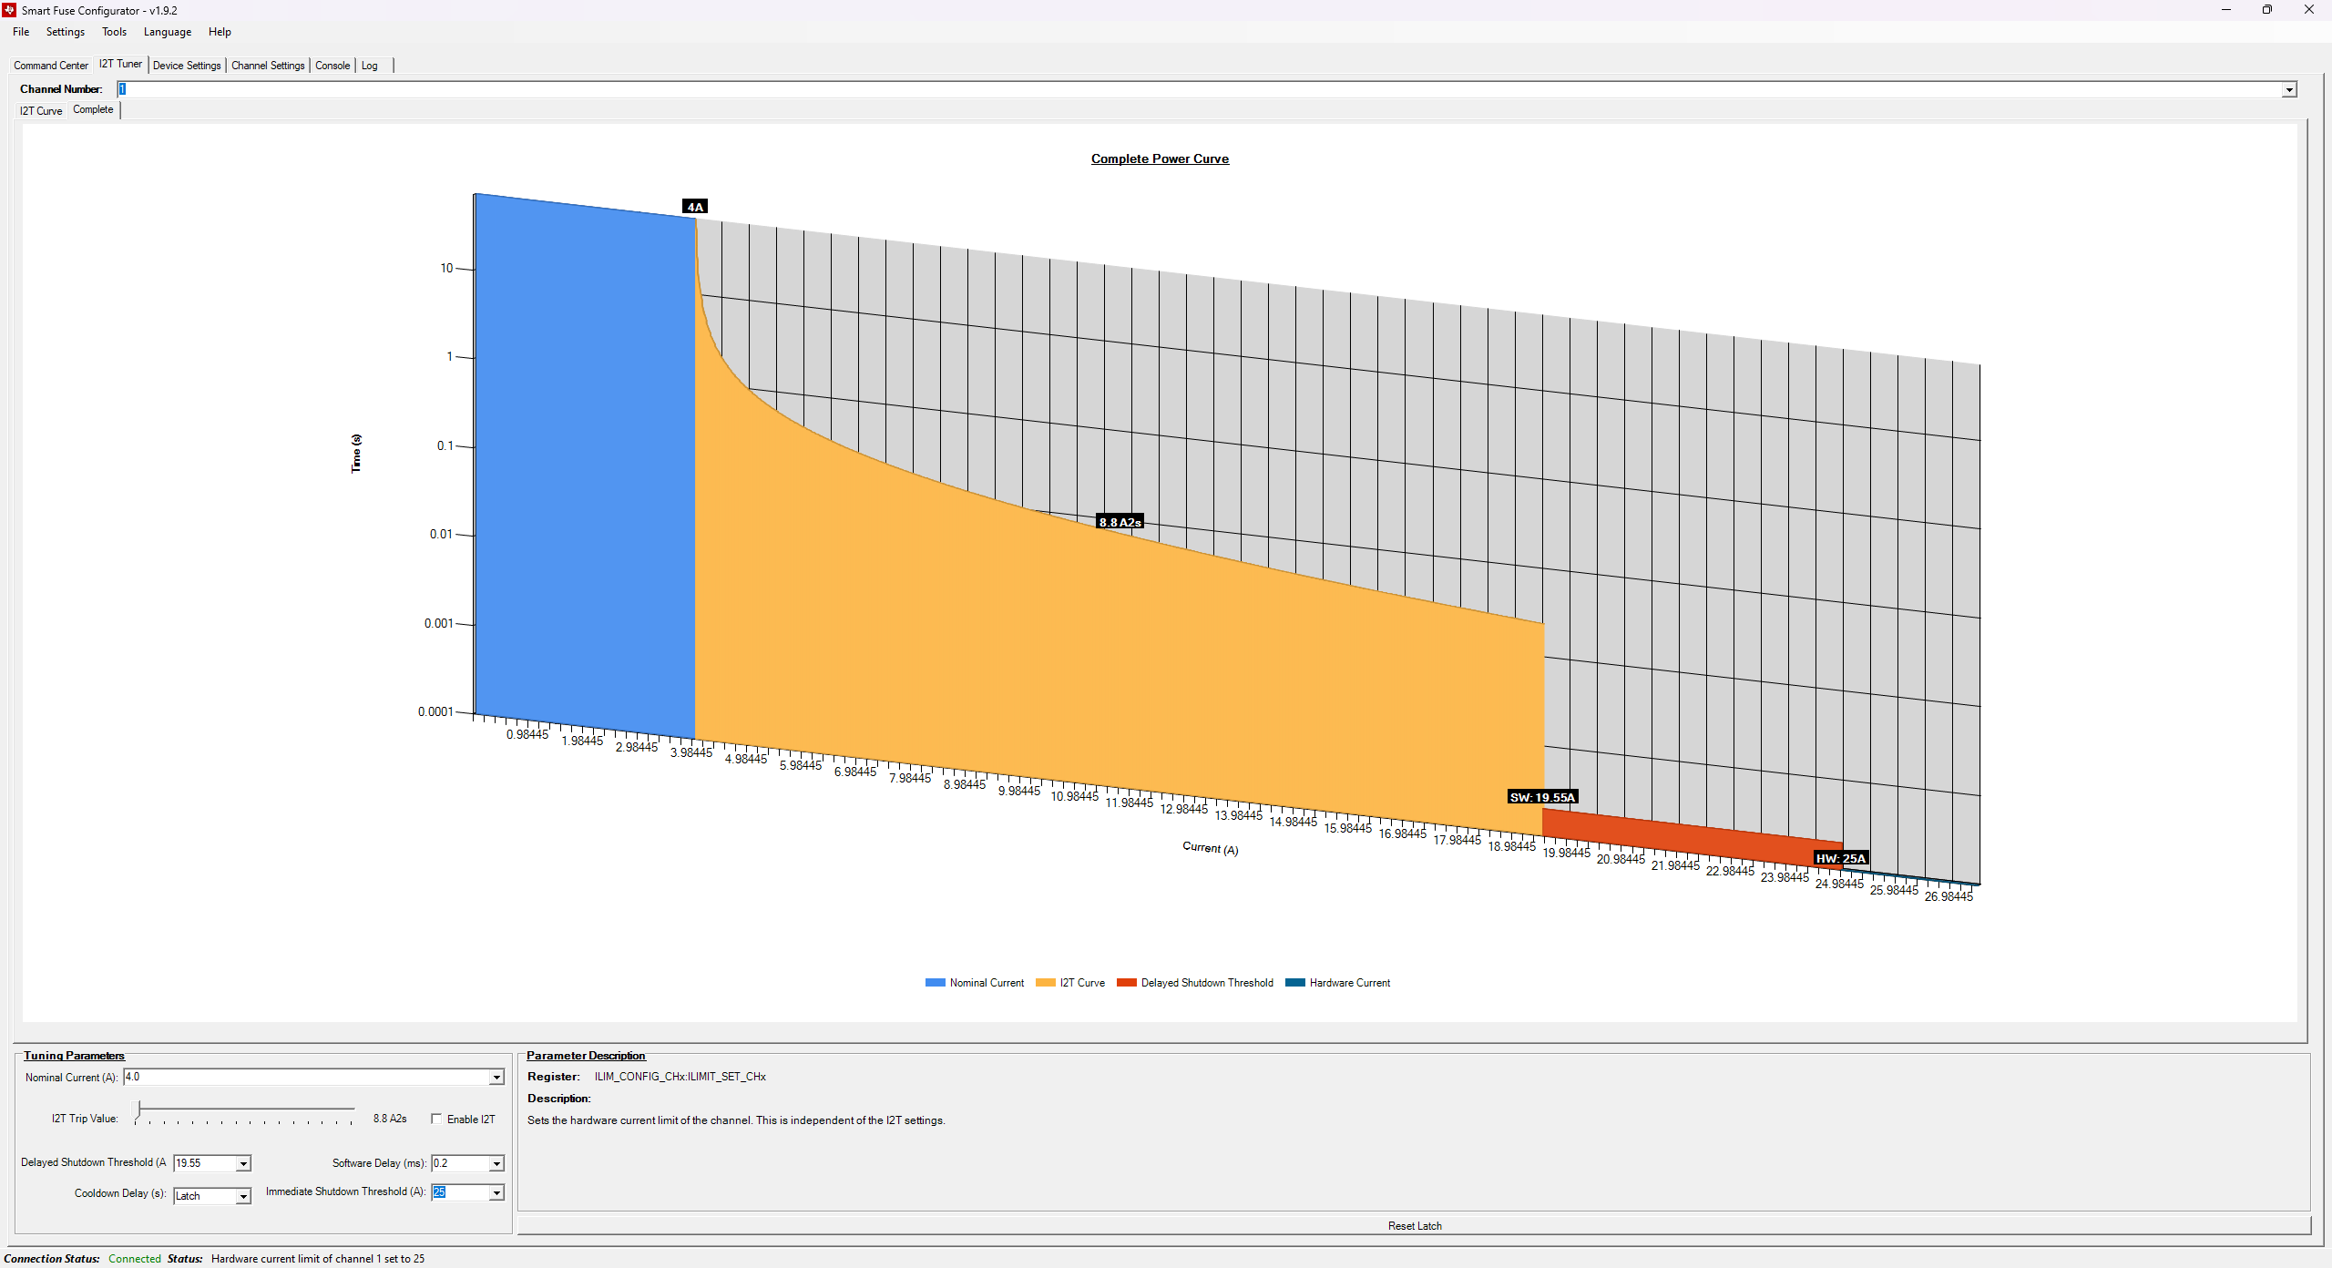The image size is (2332, 1268).
Task: Click the Nominal Current legend swatch
Action: point(935,983)
